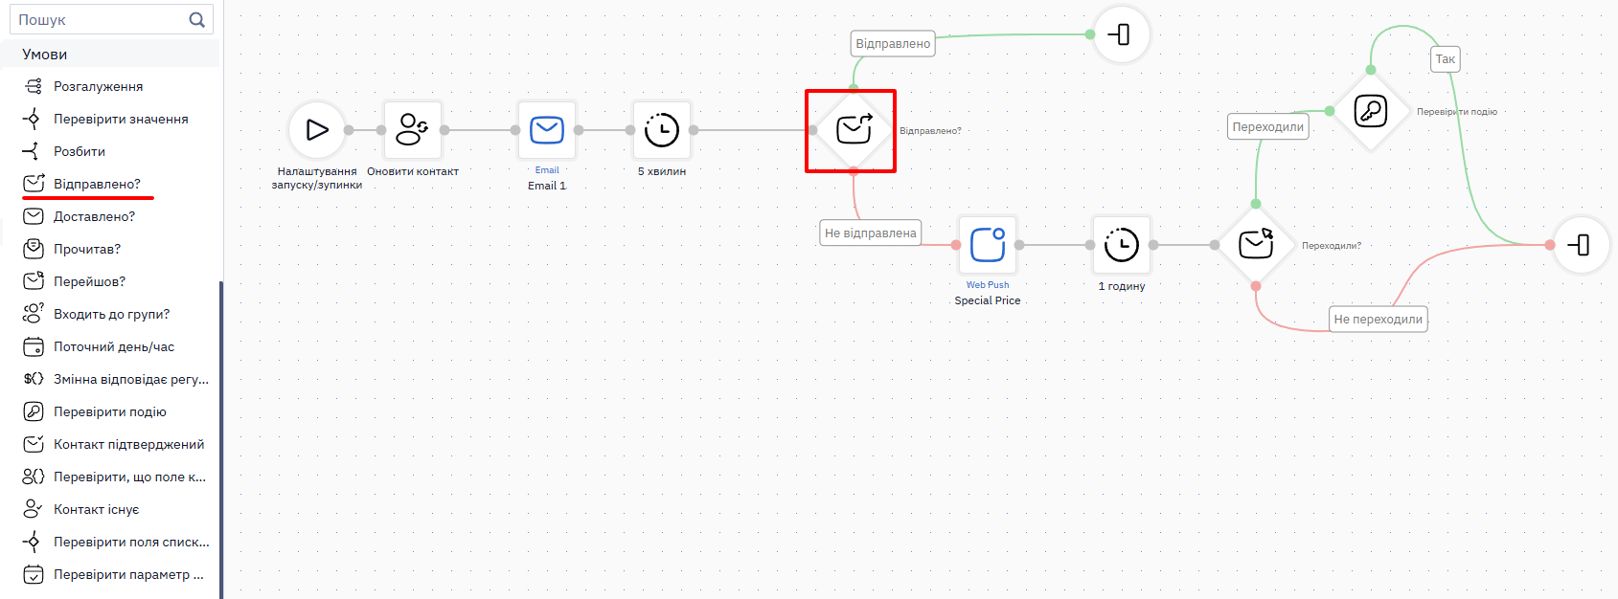Image resolution: width=1618 pixels, height=599 pixels.
Task: Select the Поточний день/час calendar icon
Action: click(x=34, y=346)
